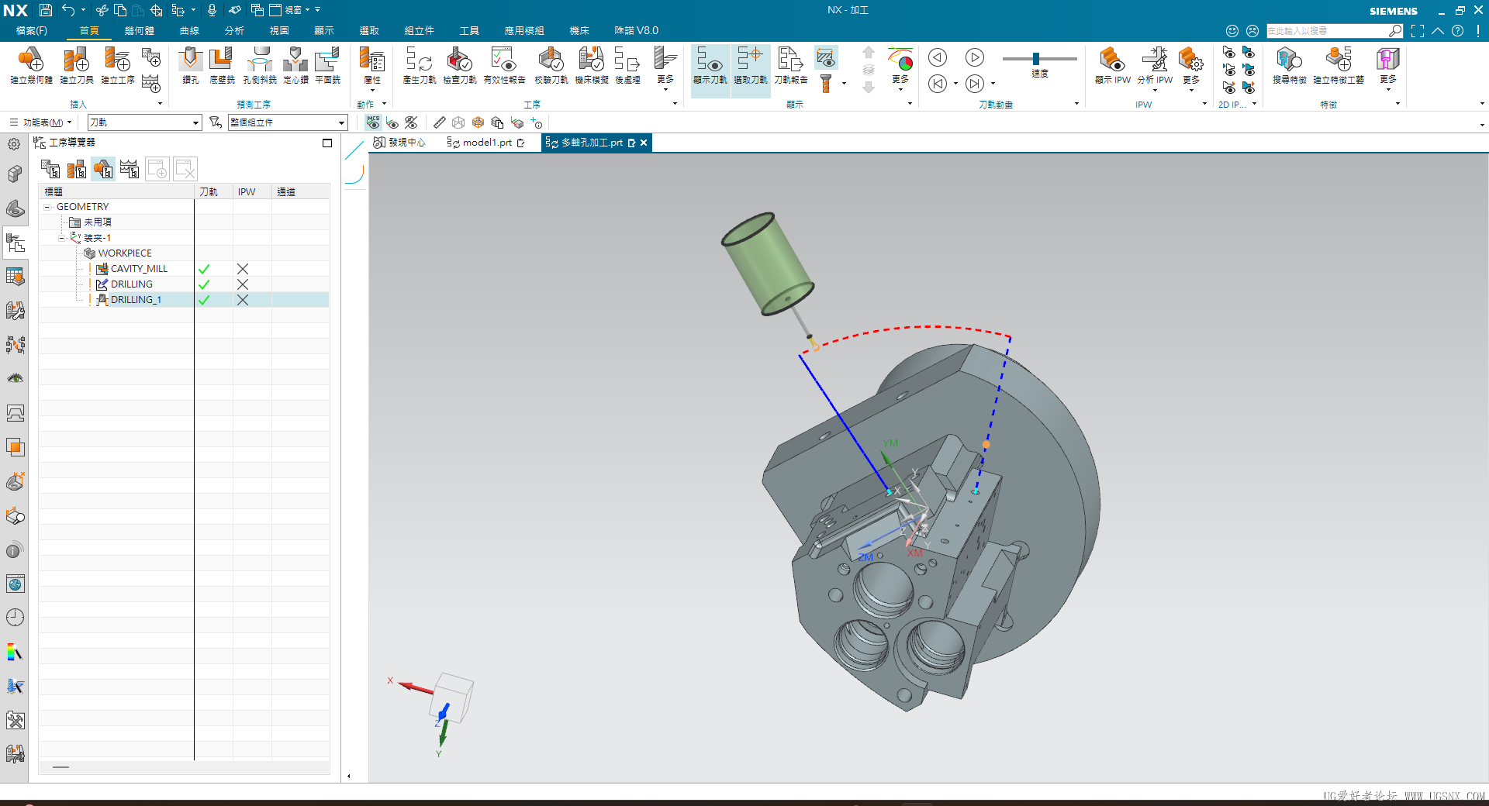Click the command search input field
This screenshot has width=1489, height=806.
tap(1328, 31)
